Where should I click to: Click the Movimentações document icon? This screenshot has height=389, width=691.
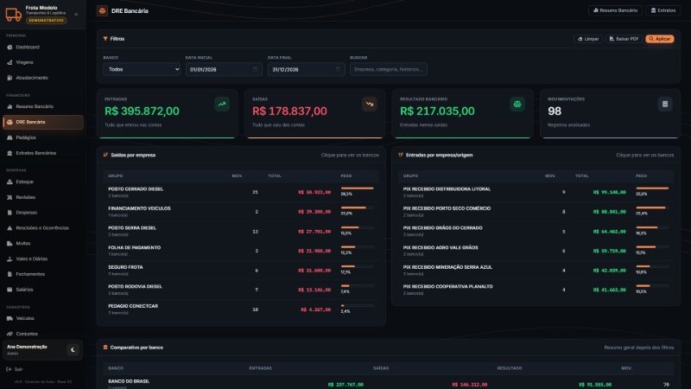[x=665, y=104]
